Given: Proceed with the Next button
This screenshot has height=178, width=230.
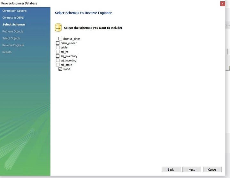Looking at the screenshot, I should click(x=191, y=169).
